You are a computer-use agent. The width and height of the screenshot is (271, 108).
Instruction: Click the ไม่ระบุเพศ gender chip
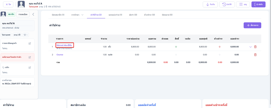tap(6, 35)
